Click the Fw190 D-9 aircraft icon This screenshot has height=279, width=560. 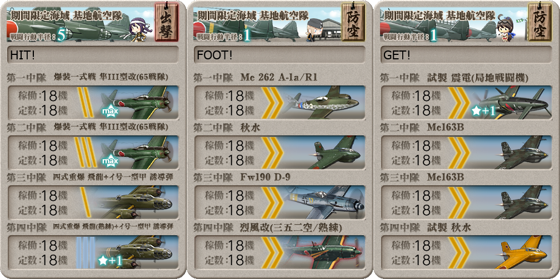pos(324,202)
